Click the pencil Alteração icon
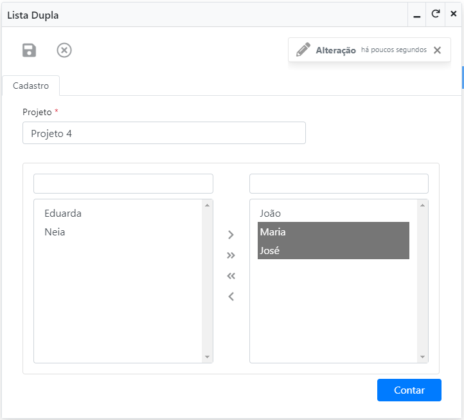The width and height of the screenshot is (464, 420). pos(303,50)
